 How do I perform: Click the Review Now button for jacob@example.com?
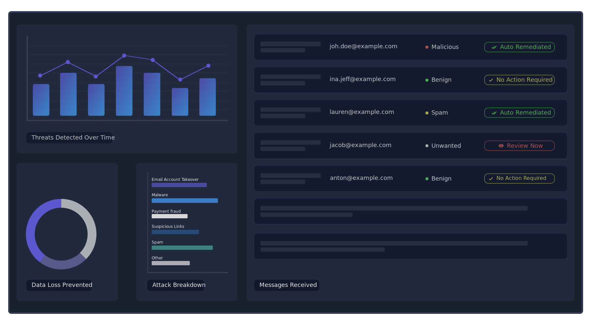[x=519, y=145]
